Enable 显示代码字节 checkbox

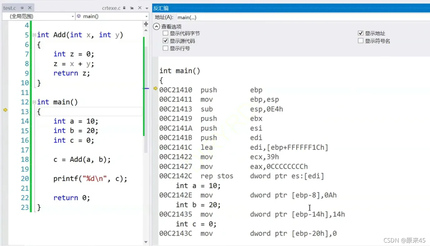tap(165, 33)
